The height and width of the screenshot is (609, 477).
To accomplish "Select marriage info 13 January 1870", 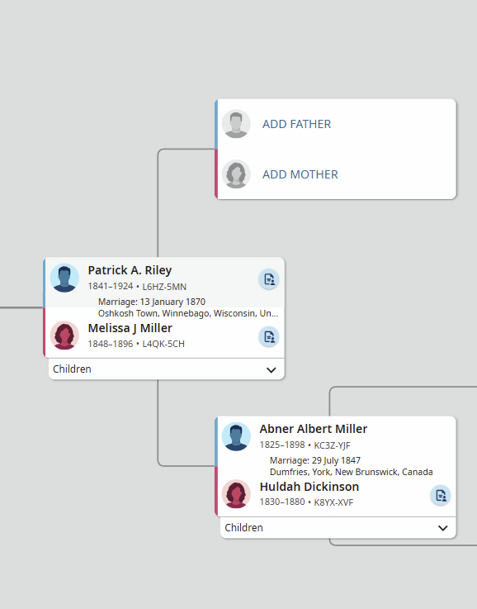I will coord(152,302).
